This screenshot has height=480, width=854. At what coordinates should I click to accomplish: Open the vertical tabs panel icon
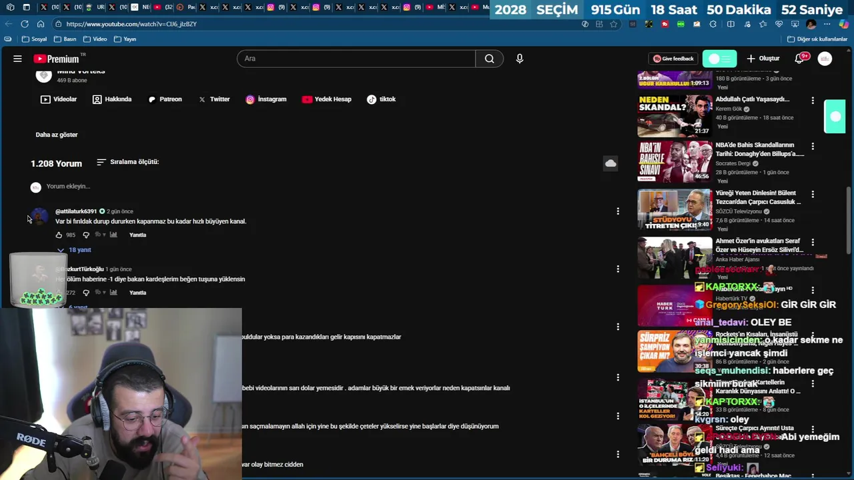click(26, 7)
